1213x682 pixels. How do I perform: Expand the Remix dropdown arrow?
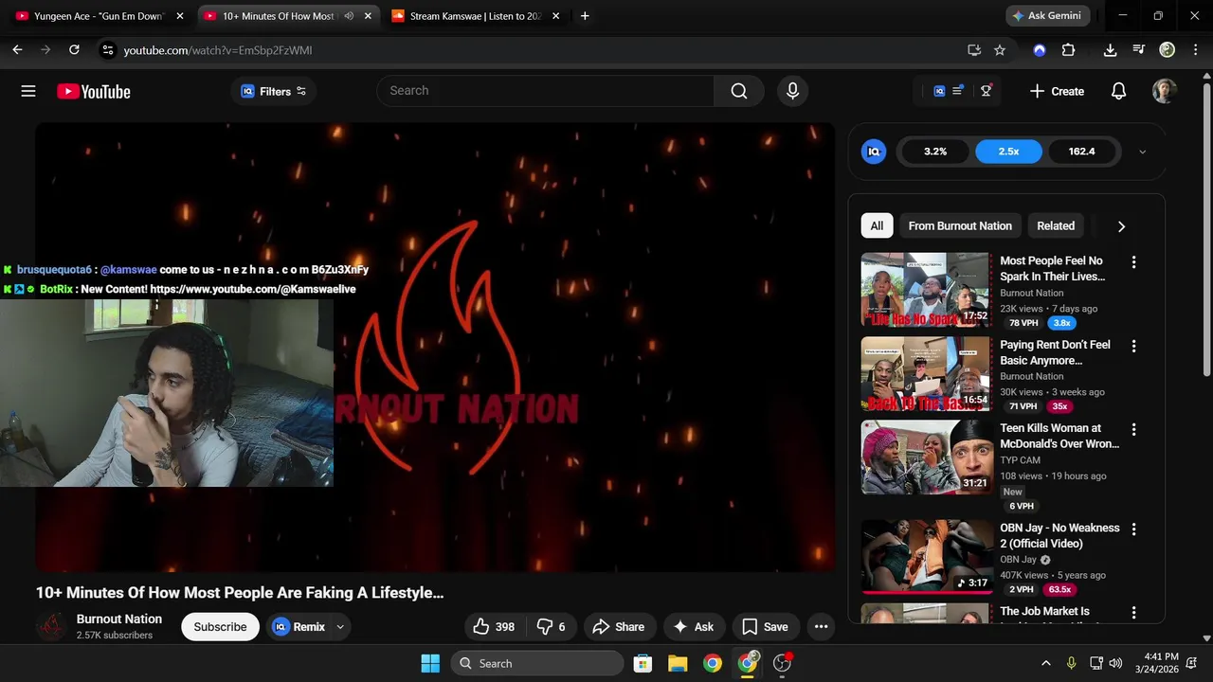point(340,627)
